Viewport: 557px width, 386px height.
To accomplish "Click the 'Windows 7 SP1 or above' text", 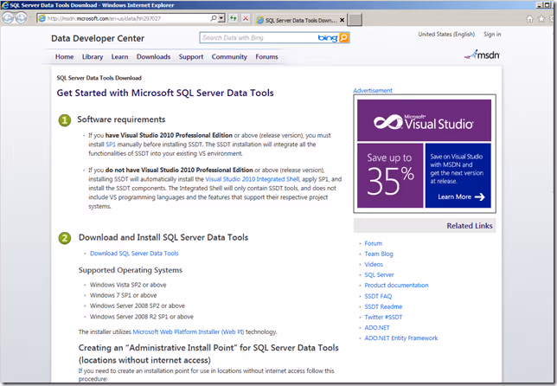I will (124, 295).
